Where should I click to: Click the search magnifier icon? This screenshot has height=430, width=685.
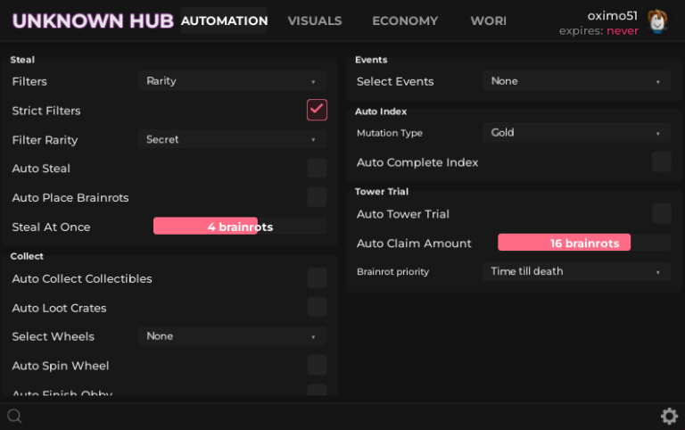coord(14,416)
